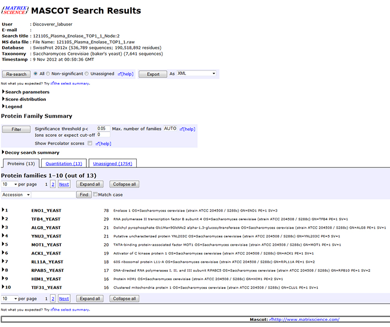
Task: Click the top Next page link
Action: tap(64, 184)
